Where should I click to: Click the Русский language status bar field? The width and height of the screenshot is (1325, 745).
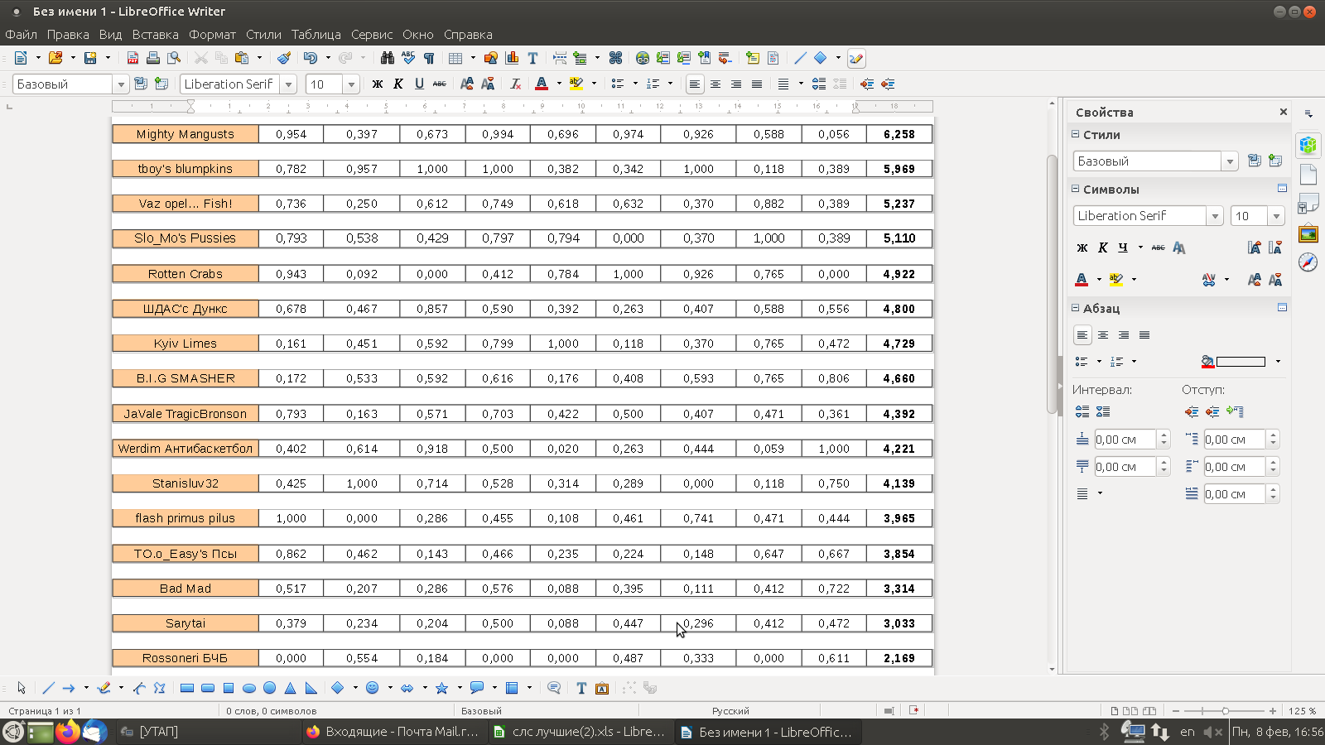(x=730, y=710)
